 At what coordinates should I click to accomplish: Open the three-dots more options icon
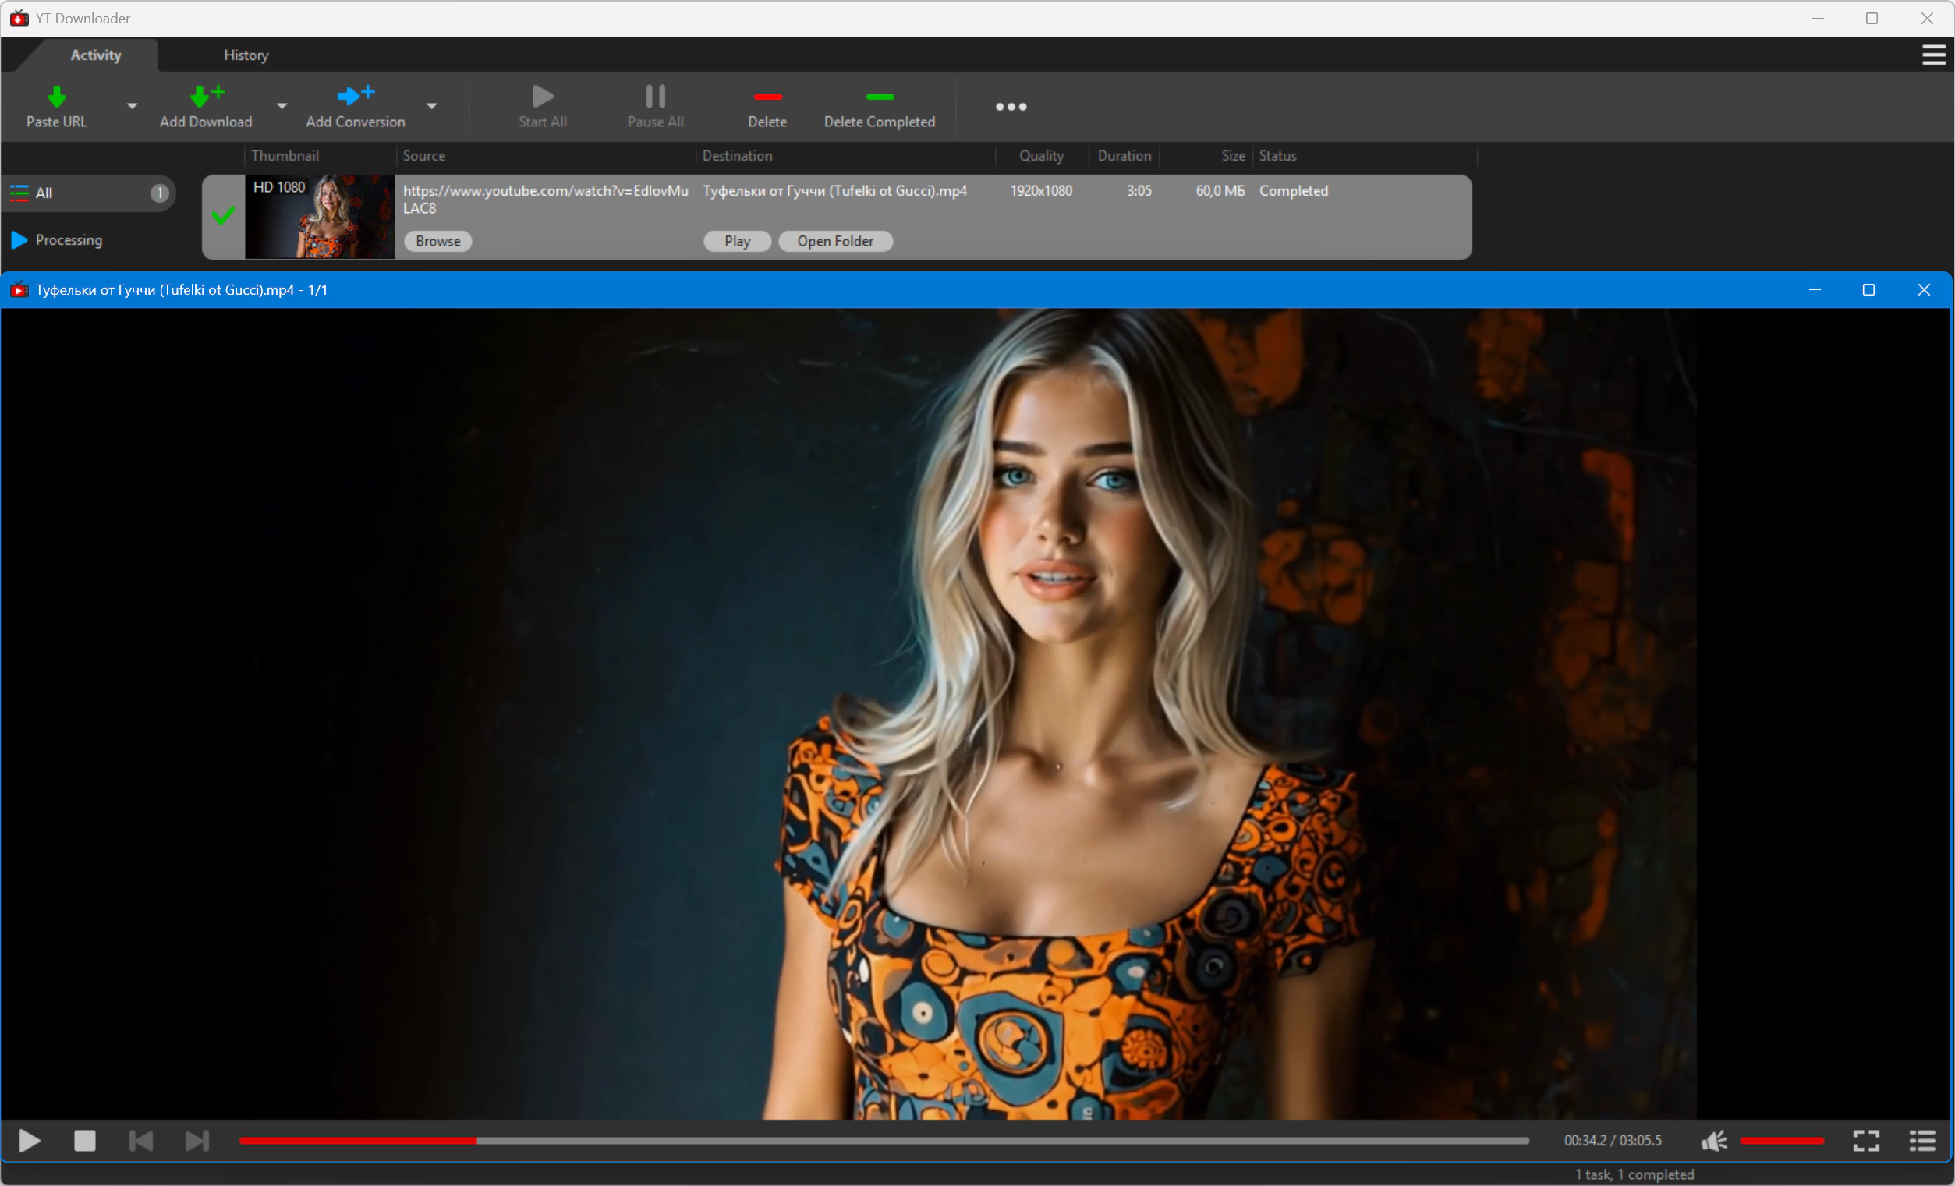tap(1011, 106)
